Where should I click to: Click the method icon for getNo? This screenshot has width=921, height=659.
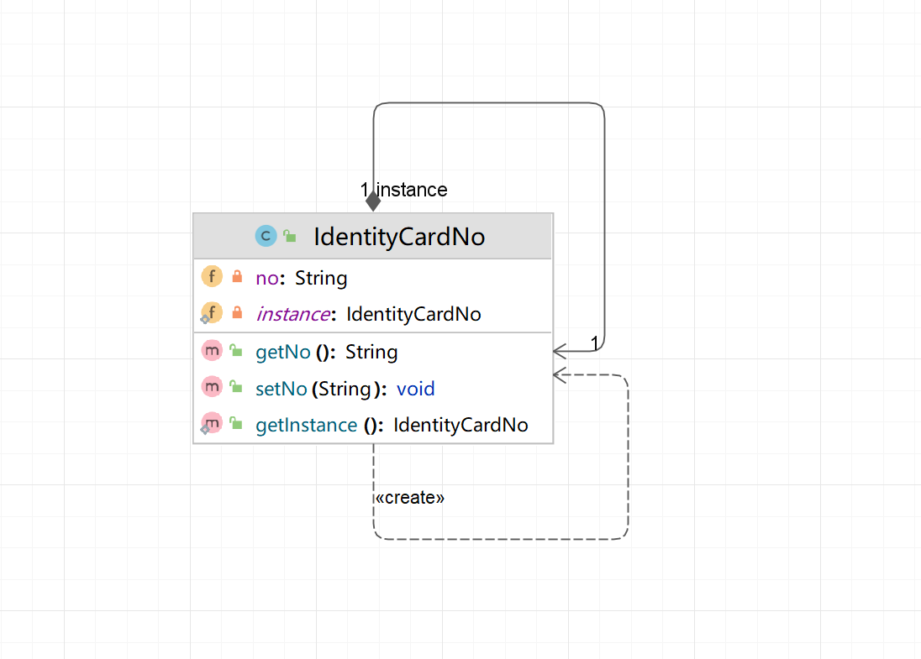coord(212,351)
